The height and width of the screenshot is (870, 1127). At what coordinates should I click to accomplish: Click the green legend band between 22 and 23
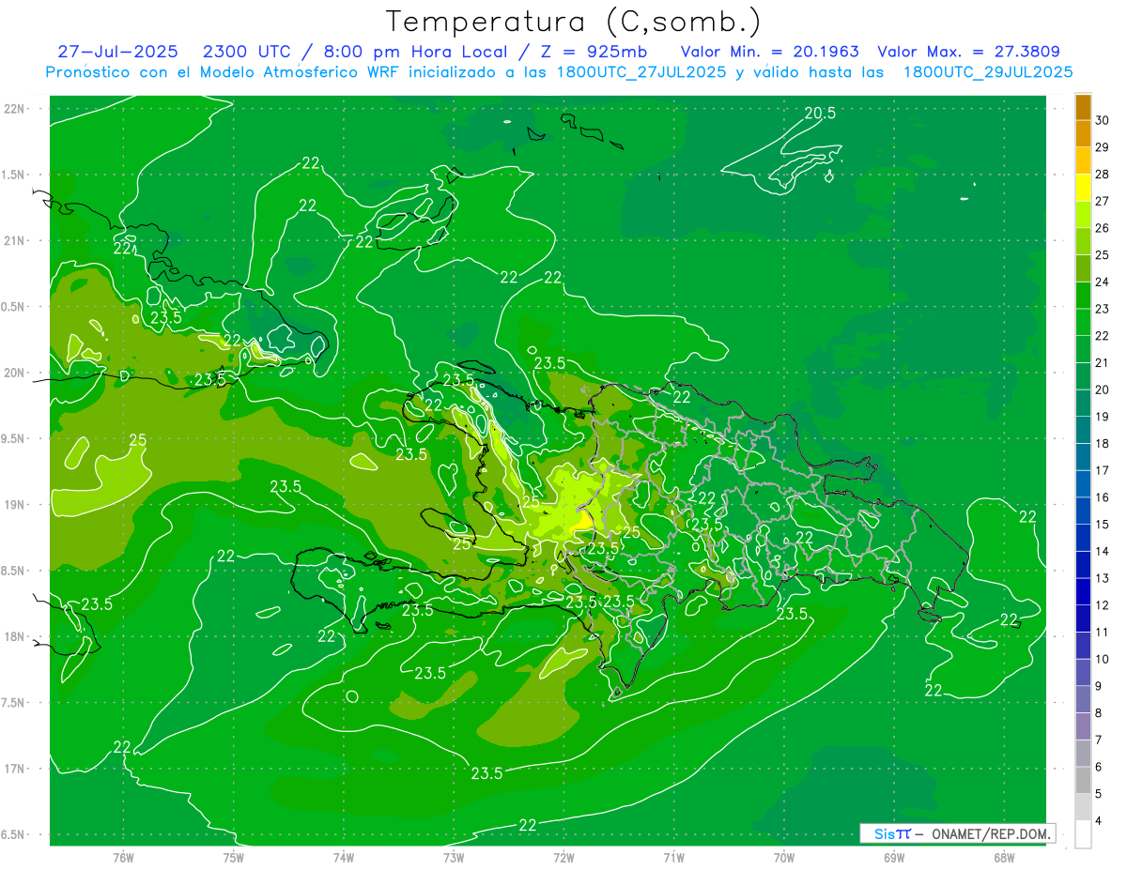(x=1083, y=322)
